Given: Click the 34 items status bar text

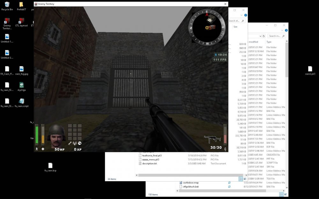Looking at the screenshot, I should tap(112, 179).
